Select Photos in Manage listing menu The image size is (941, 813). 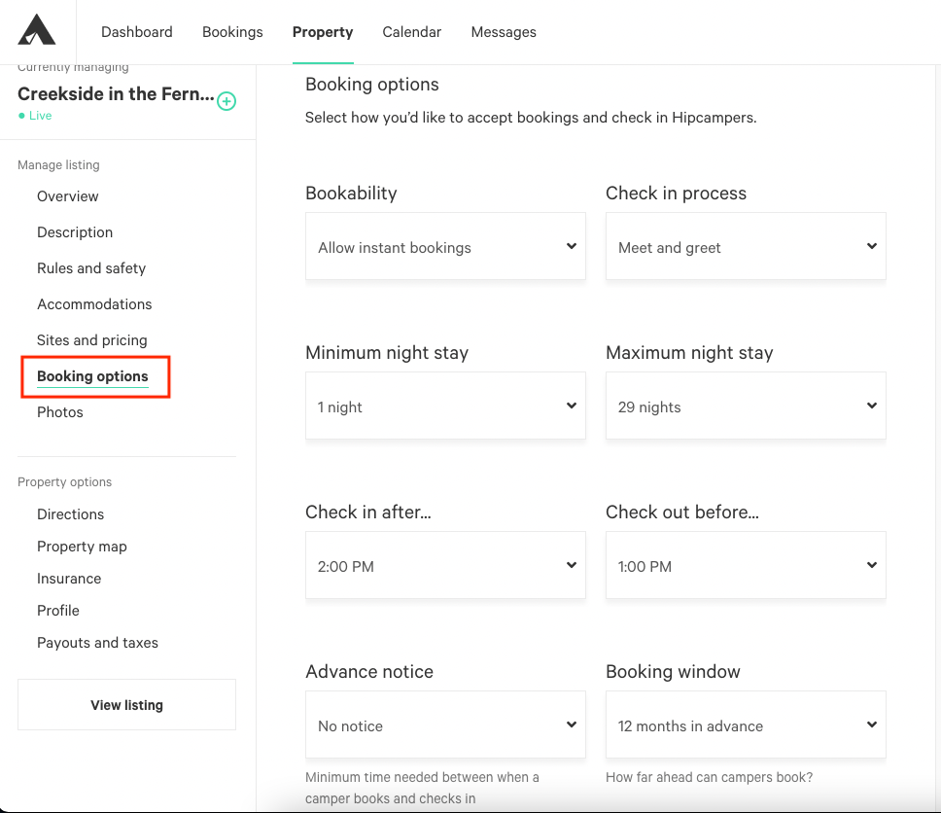60,412
